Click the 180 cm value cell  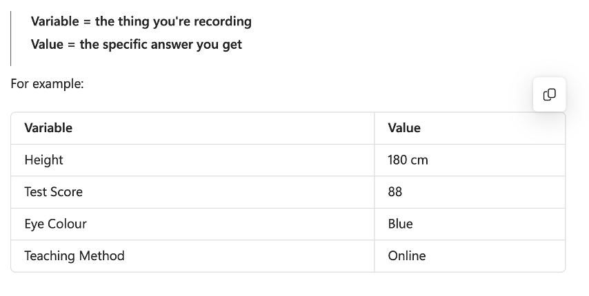coord(470,160)
